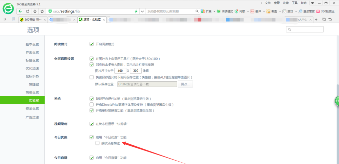Image resolution: width=339 pixels, height=164 pixels.
Task: Click the settings search box
Action: (x=305, y=29)
